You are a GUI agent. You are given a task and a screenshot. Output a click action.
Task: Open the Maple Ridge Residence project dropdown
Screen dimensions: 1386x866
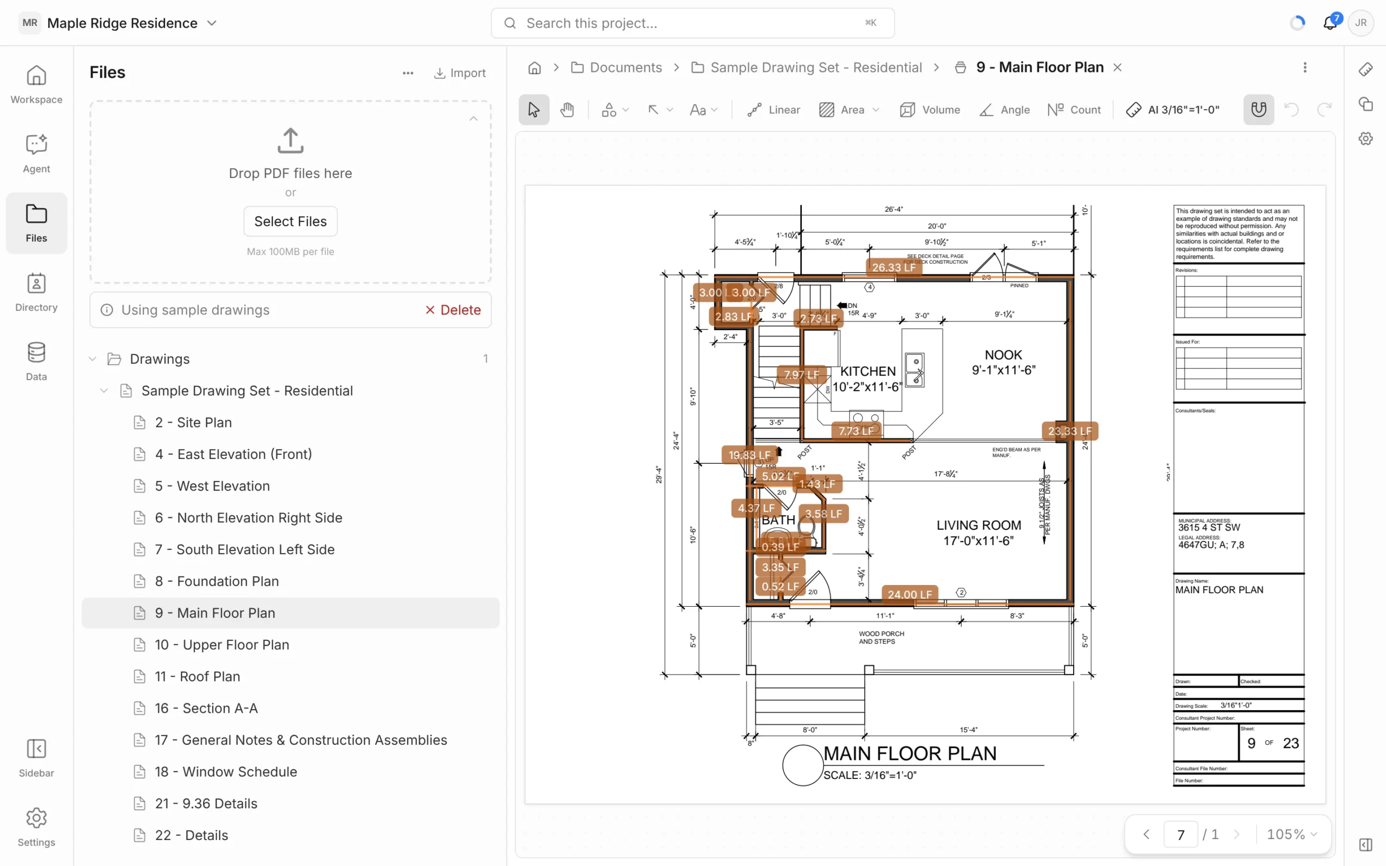pos(119,23)
